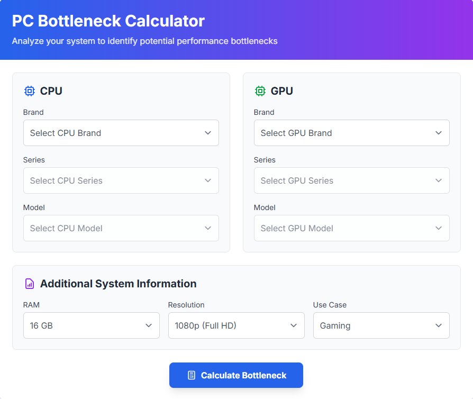Click the Additional System Information heading
The height and width of the screenshot is (399, 473).
point(118,284)
